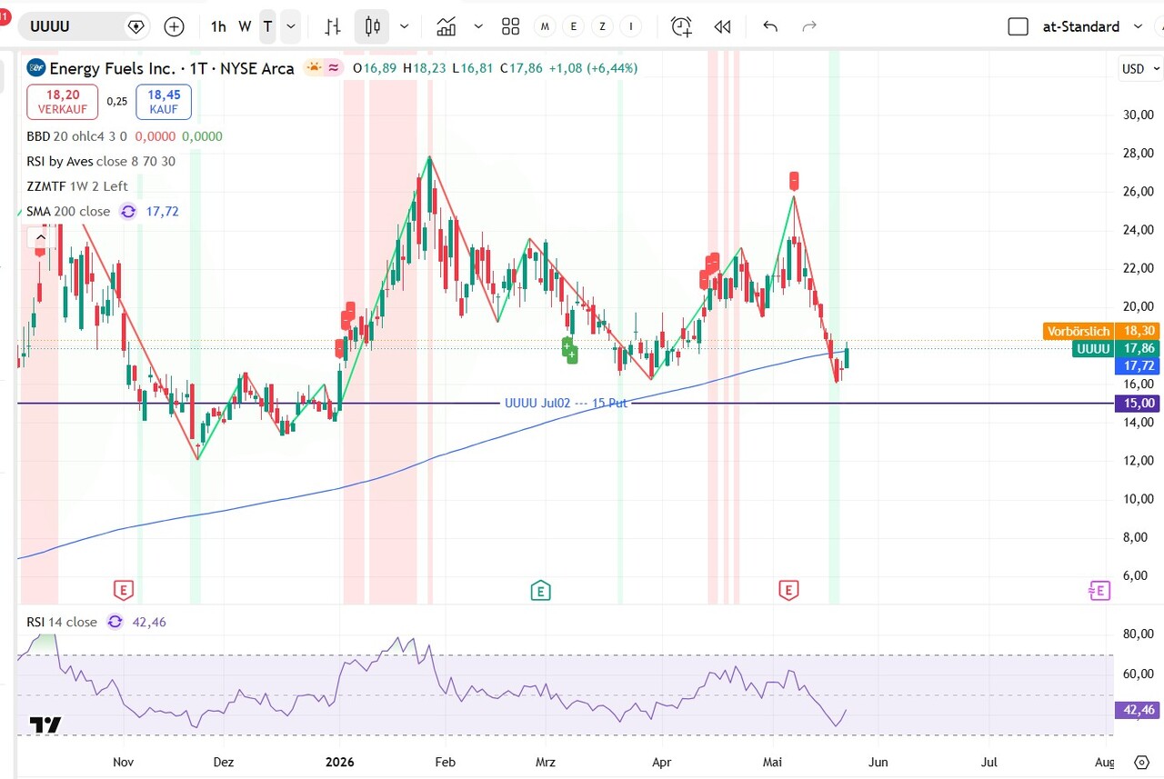Open the green earnings marker near March
The height and width of the screenshot is (779, 1164).
[x=540, y=590]
